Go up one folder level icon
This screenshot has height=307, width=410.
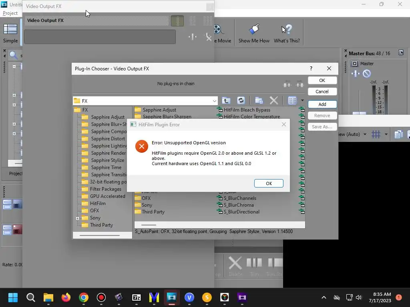(x=226, y=100)
